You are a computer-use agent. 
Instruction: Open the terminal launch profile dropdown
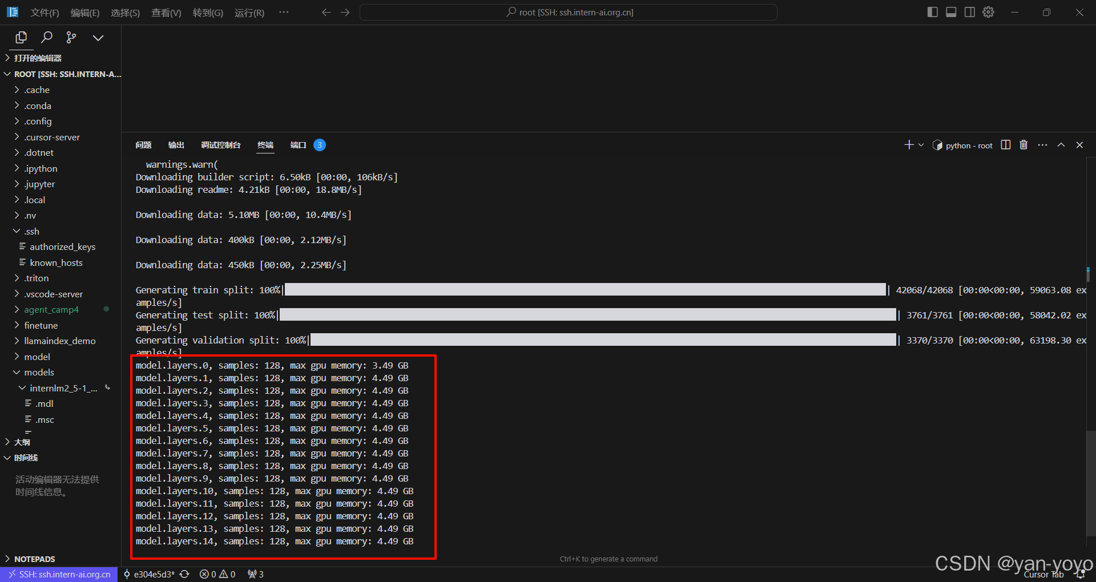[920, 145]
